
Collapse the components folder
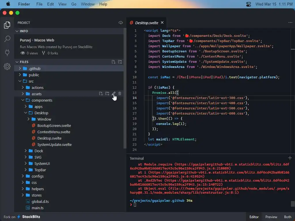[22, 100]
